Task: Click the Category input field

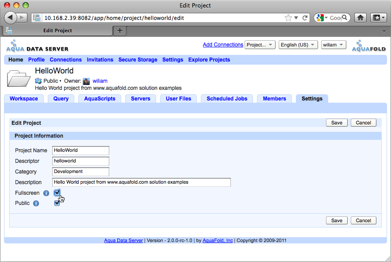Action: [80, 172]
